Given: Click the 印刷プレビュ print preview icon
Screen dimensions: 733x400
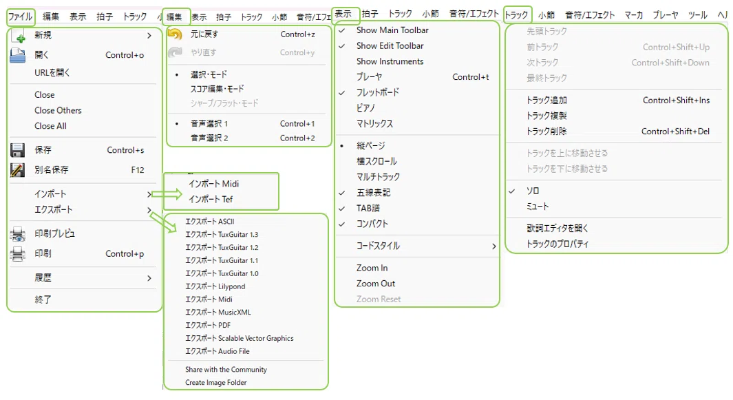Looking at the screenshot, I should tap(18, 234).
